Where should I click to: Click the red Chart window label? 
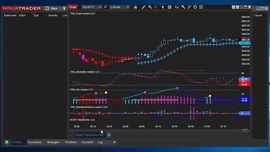coord(73,7)
